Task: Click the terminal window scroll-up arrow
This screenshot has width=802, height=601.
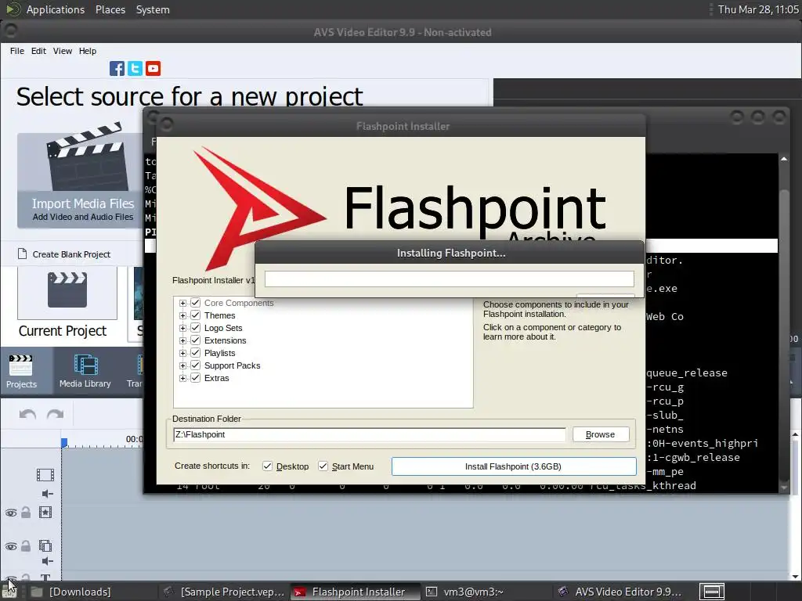Action: (783, 159)
